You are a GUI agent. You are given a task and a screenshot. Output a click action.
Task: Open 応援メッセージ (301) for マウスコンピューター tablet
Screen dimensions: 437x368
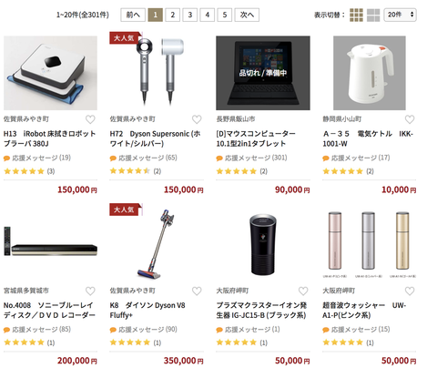(x=251, y=158)
